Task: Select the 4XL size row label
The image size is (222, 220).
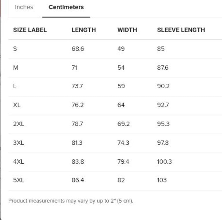Action: click(x=18, y=161)
